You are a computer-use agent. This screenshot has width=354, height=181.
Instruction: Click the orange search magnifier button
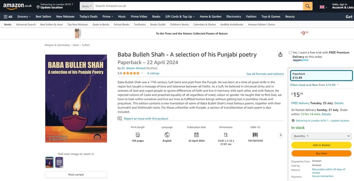coord(308,6)
